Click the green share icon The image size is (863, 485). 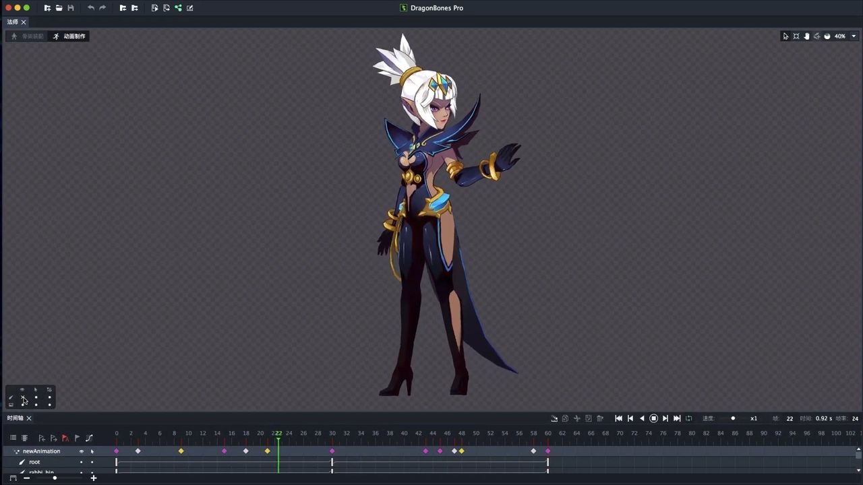178,8
